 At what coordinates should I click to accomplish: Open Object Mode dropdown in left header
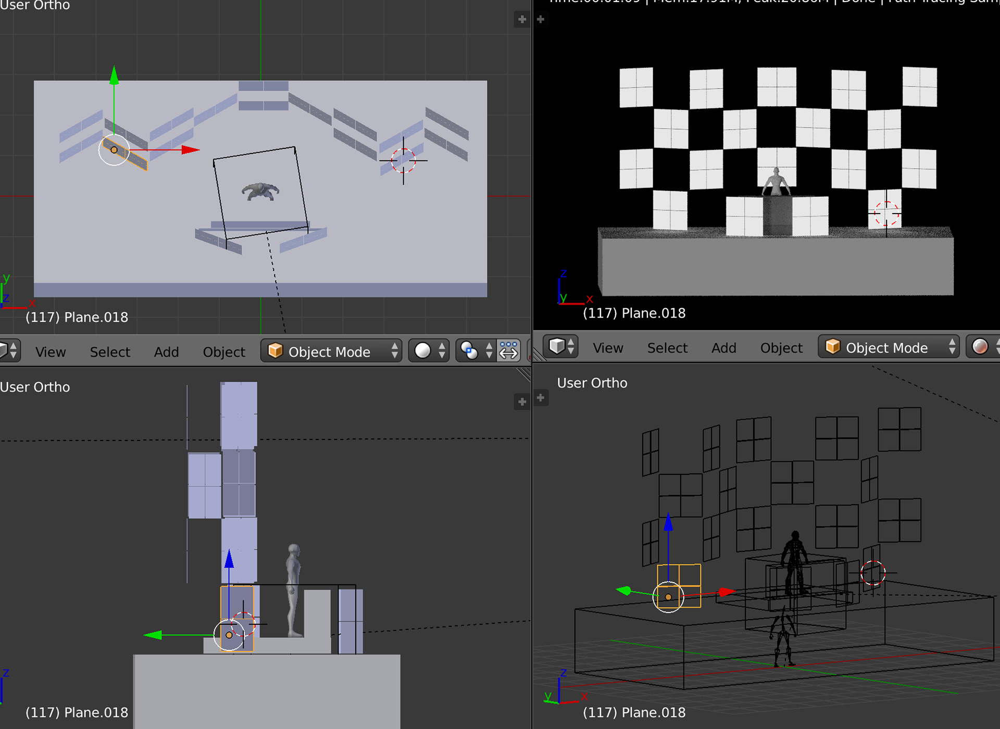pos(331,351)
